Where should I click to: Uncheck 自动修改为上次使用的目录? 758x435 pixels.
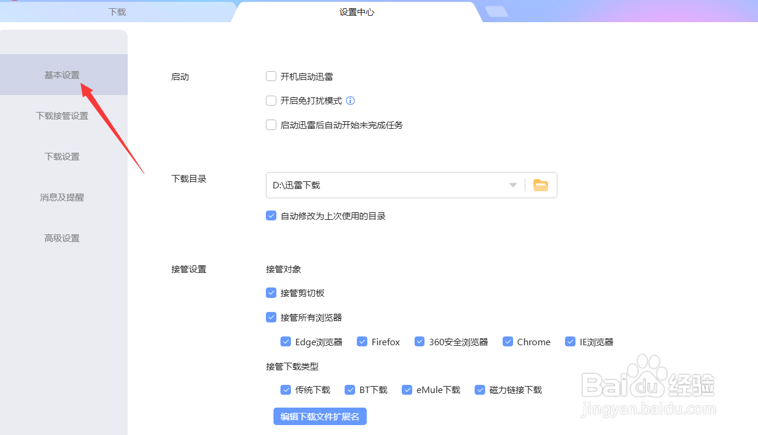coord(271,215)
